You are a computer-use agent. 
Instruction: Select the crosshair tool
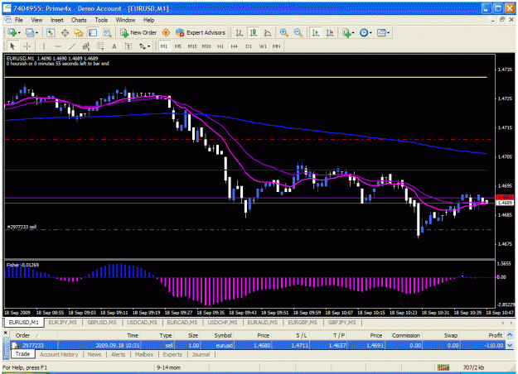27,46
